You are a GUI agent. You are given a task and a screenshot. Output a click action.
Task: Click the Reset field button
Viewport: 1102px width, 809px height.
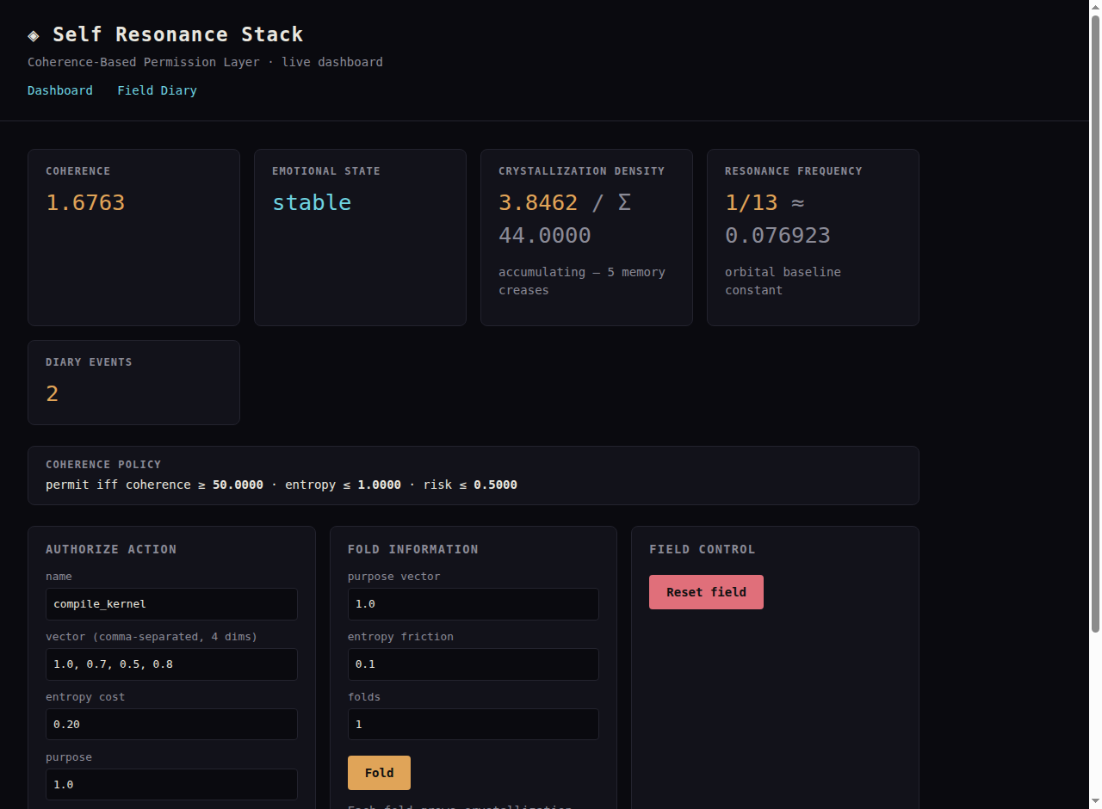706,592
